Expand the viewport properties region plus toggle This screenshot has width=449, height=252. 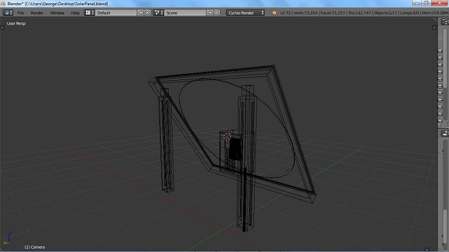[434, 28]
